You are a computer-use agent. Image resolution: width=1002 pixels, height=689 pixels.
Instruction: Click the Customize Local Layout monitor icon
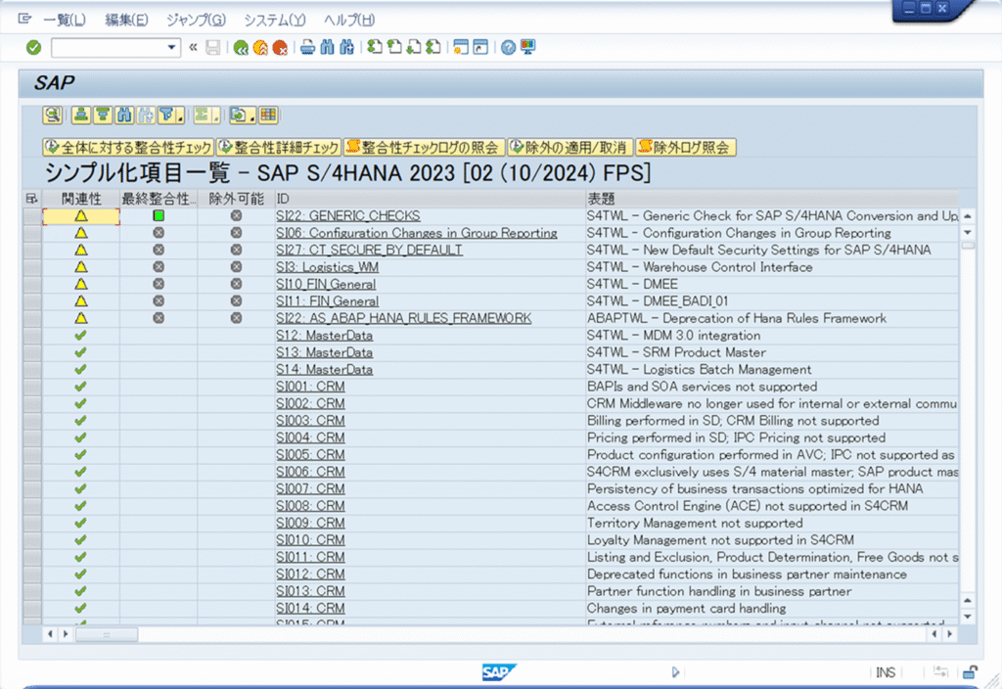pyautogui.click(x=527, y=47)
